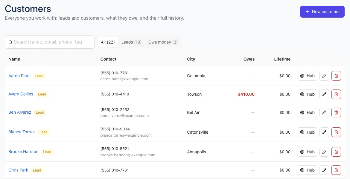Delete Ben Alvarez using trash icon
Screen dimensions: 350x179
click(336, 113)
